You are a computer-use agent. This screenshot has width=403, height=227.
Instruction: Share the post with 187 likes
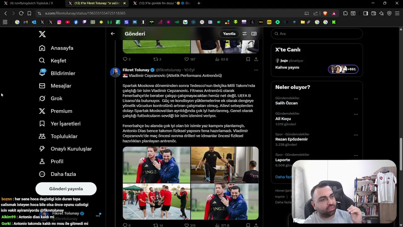click(256, 59)
